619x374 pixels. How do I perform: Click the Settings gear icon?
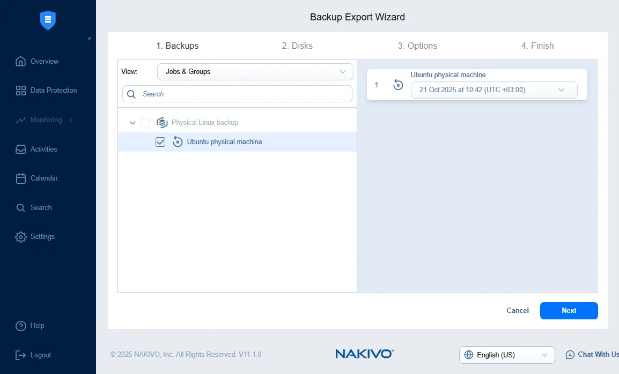(20, 237)
